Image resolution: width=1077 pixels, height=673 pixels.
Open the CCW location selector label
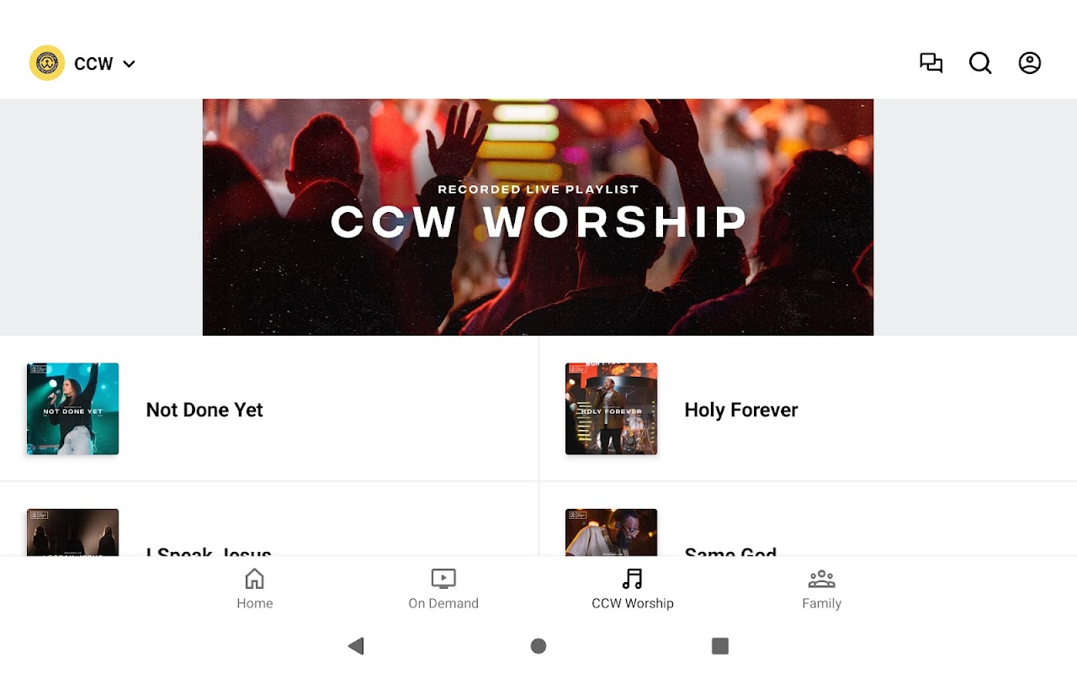pyautogui.click(x=93, y=64)
